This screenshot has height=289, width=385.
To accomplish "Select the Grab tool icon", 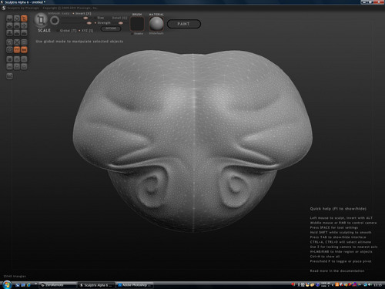I will point(24,25).
